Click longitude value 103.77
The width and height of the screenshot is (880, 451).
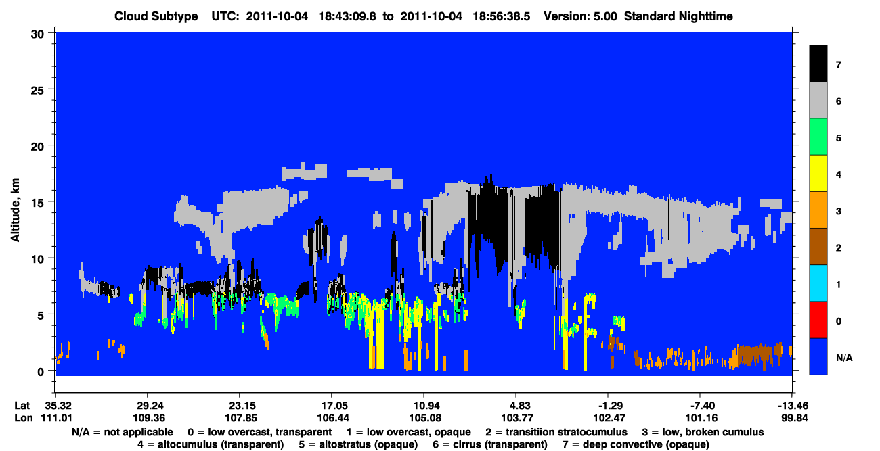point(516,418)
